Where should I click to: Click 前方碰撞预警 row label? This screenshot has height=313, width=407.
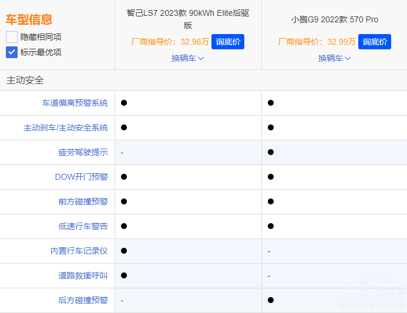click(x=83, y=201)
